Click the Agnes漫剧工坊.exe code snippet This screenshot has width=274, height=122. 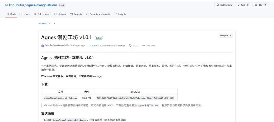tap(148, 106)
